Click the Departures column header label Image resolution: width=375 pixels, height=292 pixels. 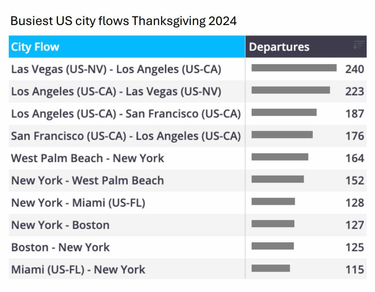pos(279,47)
